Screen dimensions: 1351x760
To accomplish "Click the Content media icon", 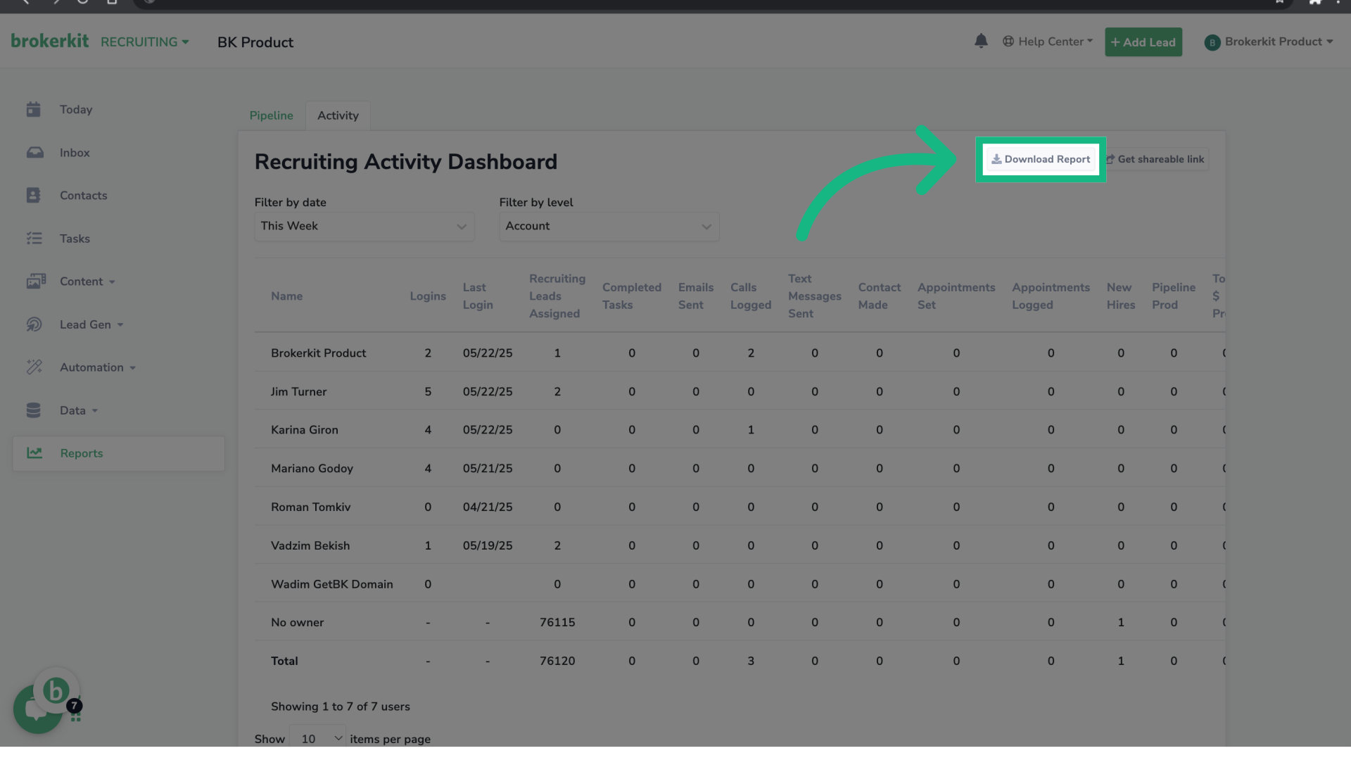I will pos(36,281).
